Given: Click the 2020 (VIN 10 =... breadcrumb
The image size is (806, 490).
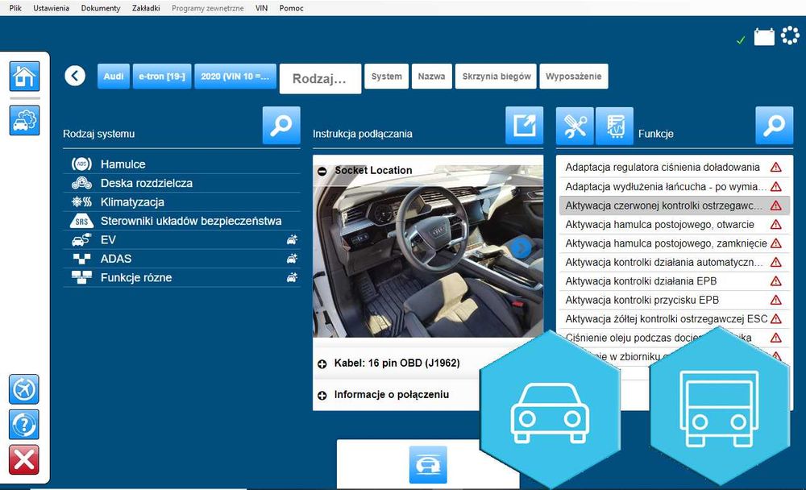Looking at the screenshot, I should click(x=235, y=76).
